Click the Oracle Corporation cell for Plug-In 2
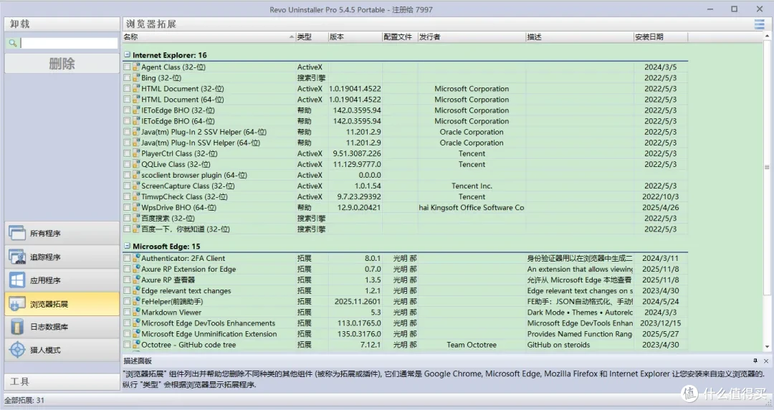774x410 pixels. click(472, 132)
